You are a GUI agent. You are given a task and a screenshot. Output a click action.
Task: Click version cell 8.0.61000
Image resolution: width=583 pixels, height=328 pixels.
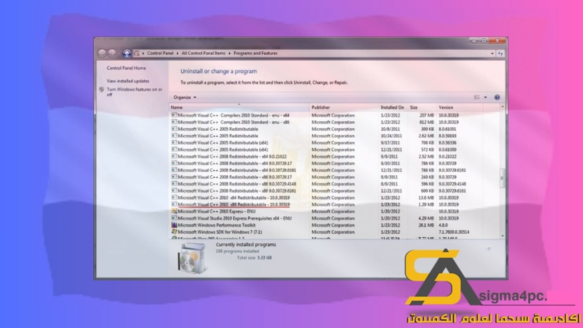point(447,149)
